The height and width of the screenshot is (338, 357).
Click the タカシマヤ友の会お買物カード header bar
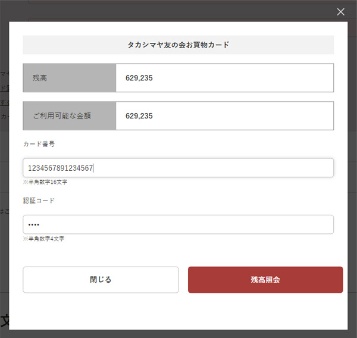[178, 45]
